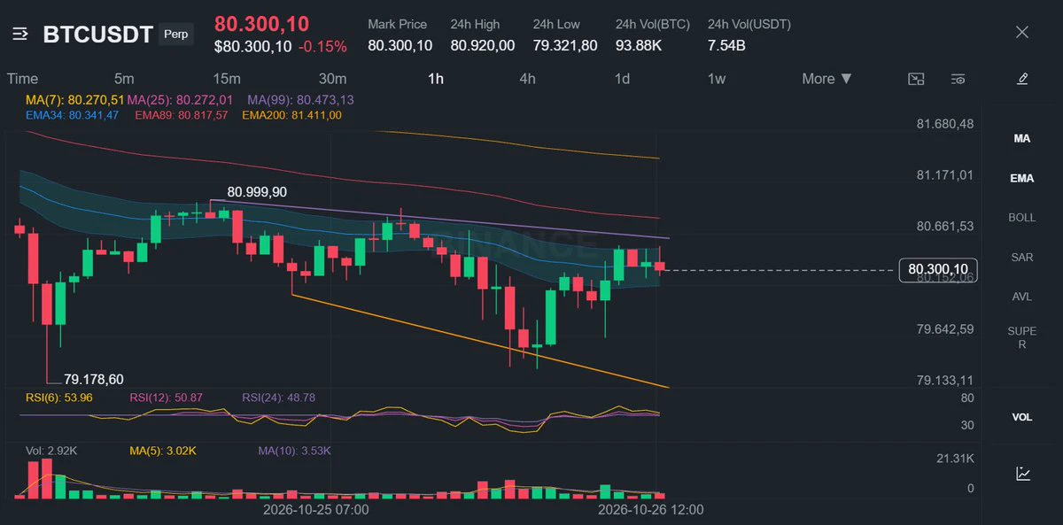
Task: Click the MA(7): 80.270,51 legend label
Action: 74,100
